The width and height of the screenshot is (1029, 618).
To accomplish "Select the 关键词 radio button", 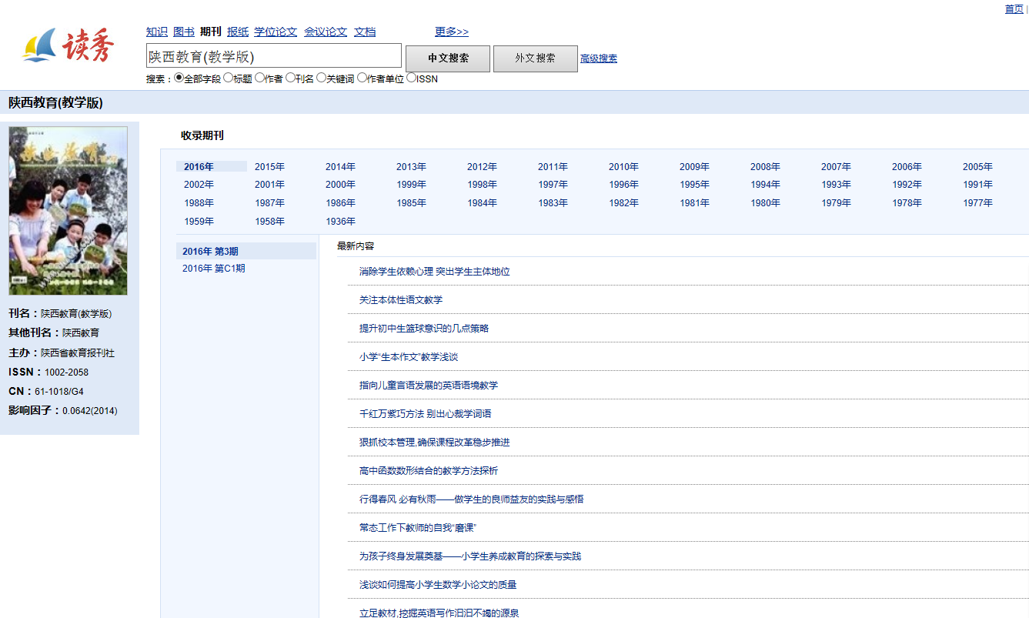I will 322,78.
